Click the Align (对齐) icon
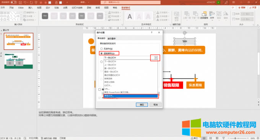This screenshot has height=140, width=260. (x=212, y=15)
